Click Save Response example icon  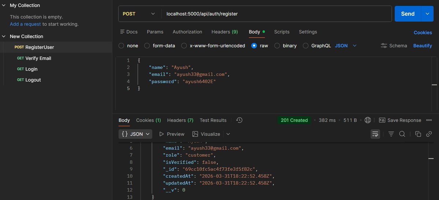coord(382,120)
